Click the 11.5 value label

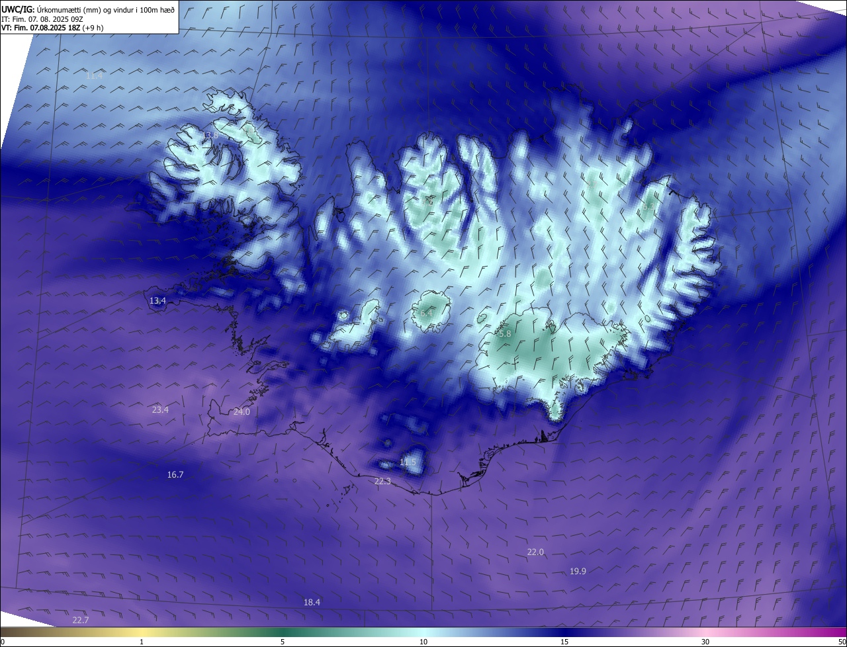pyautogui.click(x=408, y=462)
